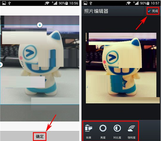Tap picture notification icon in 10:57 status bar

click(85, 3)
